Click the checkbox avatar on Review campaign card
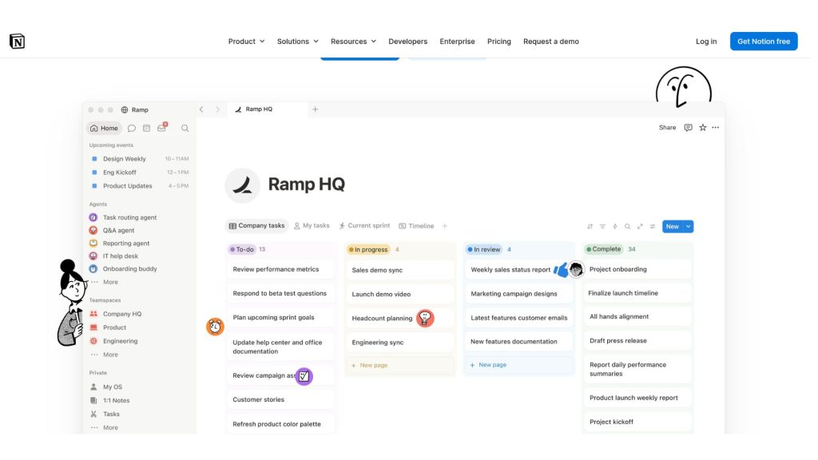Viewport: 818px width, 460px height. coord(304,376)
